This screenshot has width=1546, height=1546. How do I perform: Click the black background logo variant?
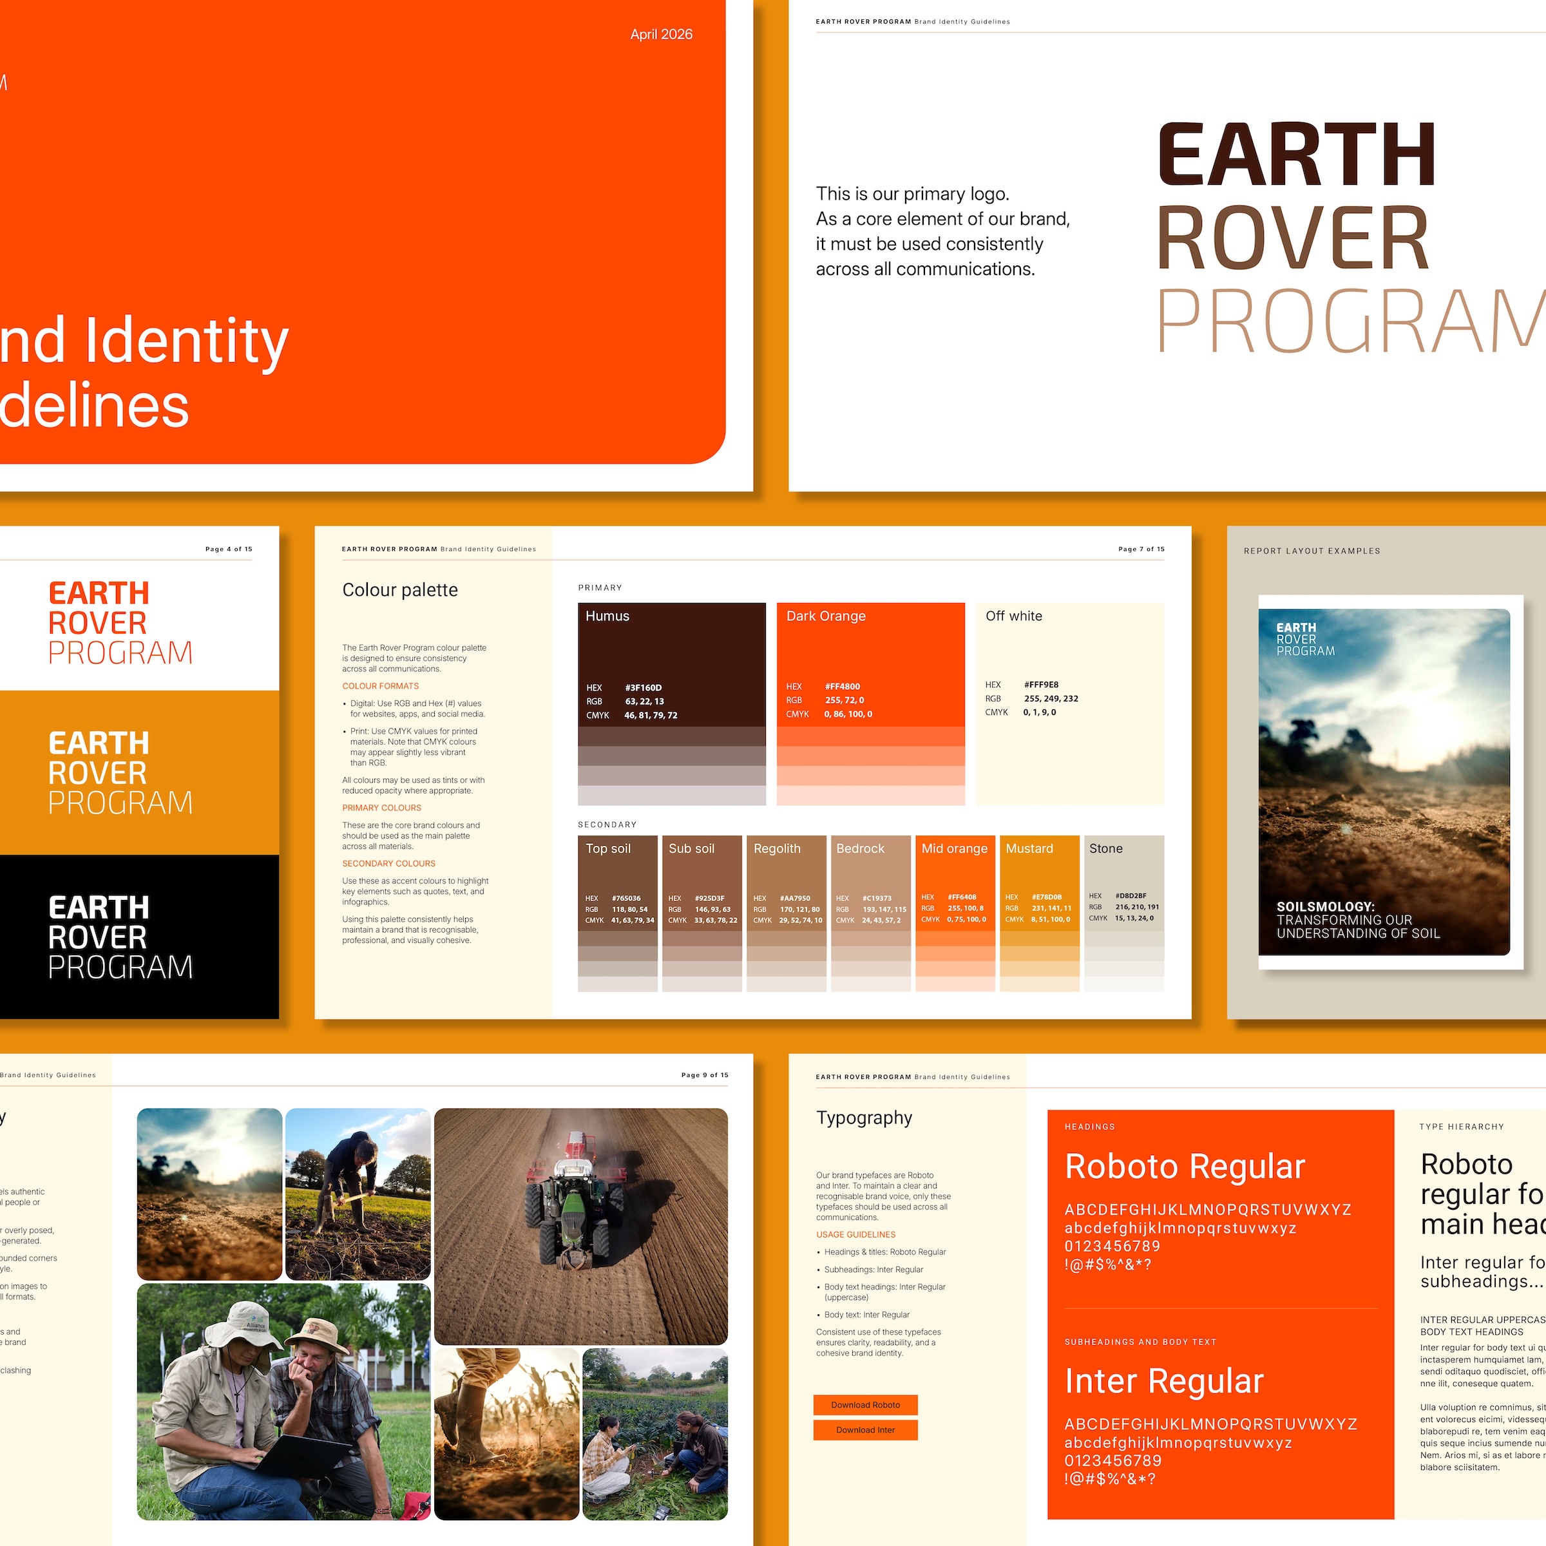click(139, 937)
